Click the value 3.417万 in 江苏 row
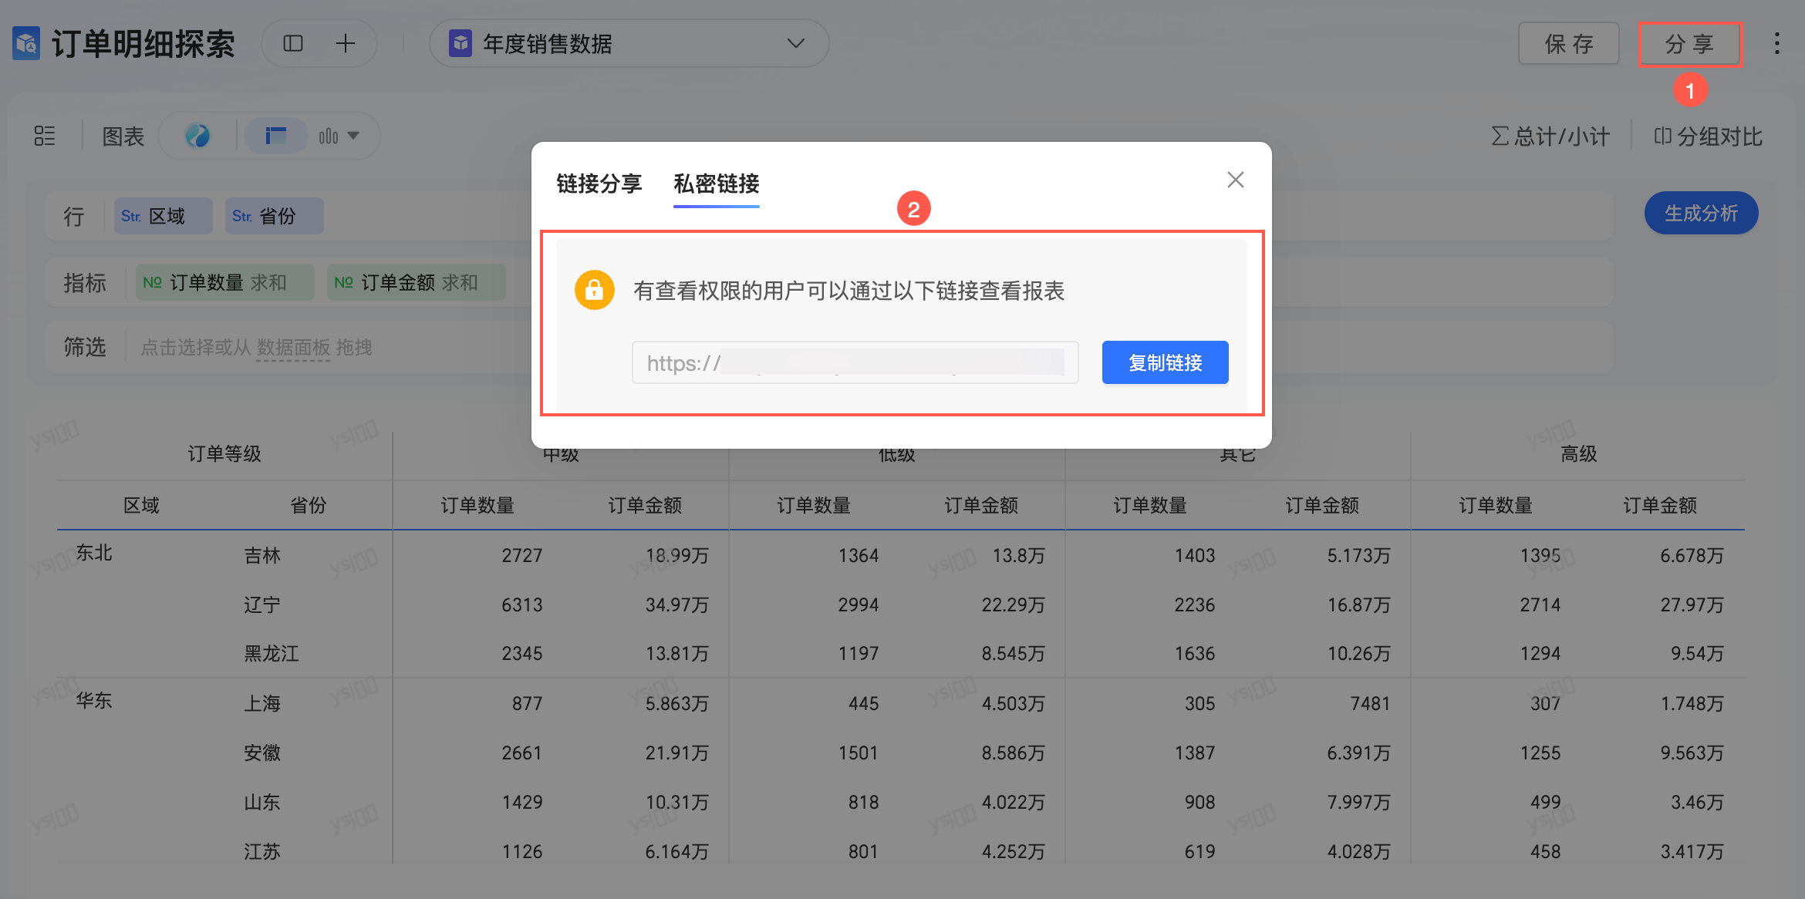 tap(1692, 851)
